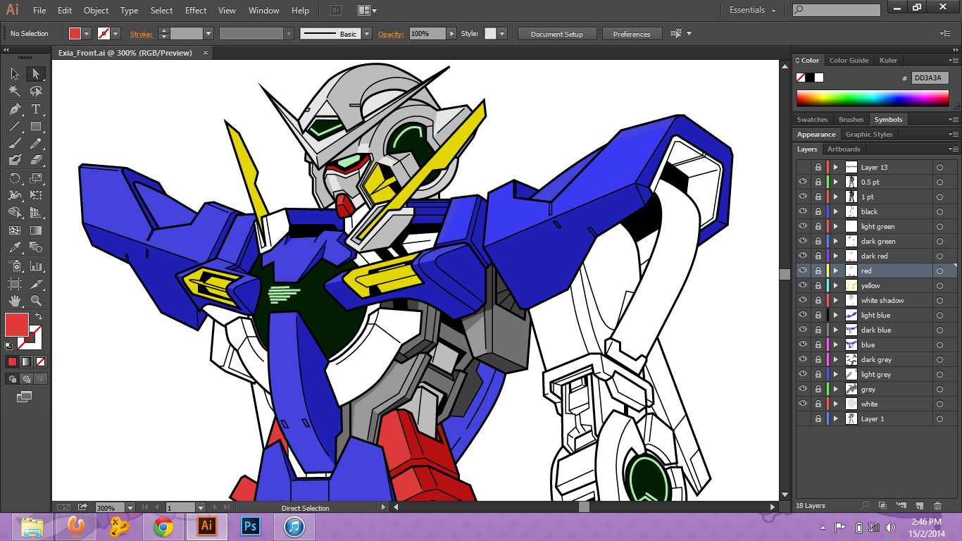Switch to the Graphic Styles tab
Screen dimensions: 962x541
(x=868, y=134)
